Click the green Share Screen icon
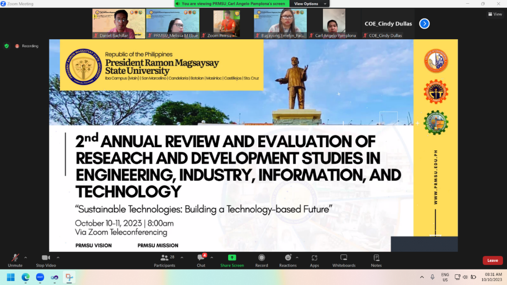507x285 pixels. click(232, 258)
